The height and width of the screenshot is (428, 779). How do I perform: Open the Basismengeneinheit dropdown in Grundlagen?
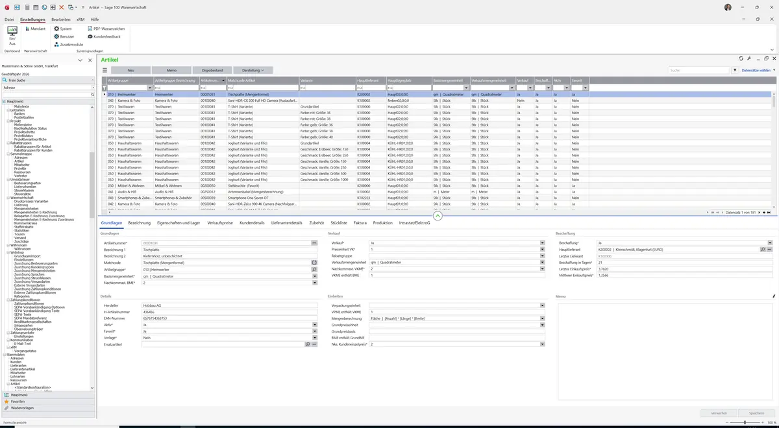[314, 276]
